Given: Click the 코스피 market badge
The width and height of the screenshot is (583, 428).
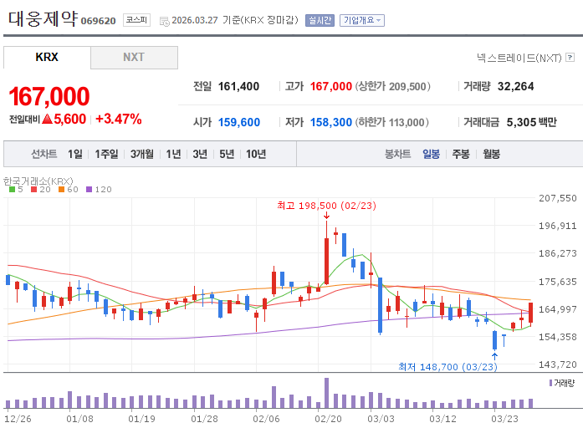Looking at the screenshot, I should [x=136, y=20].
